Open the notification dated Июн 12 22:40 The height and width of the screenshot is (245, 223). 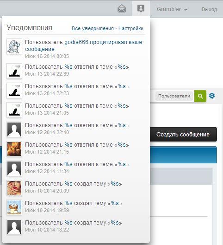click(x=77, y=129)
